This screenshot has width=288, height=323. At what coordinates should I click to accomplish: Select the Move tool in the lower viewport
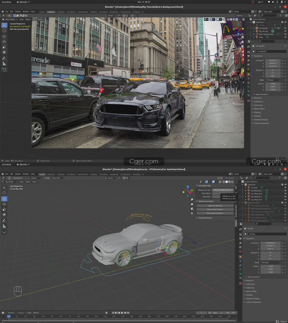(4, 199)
